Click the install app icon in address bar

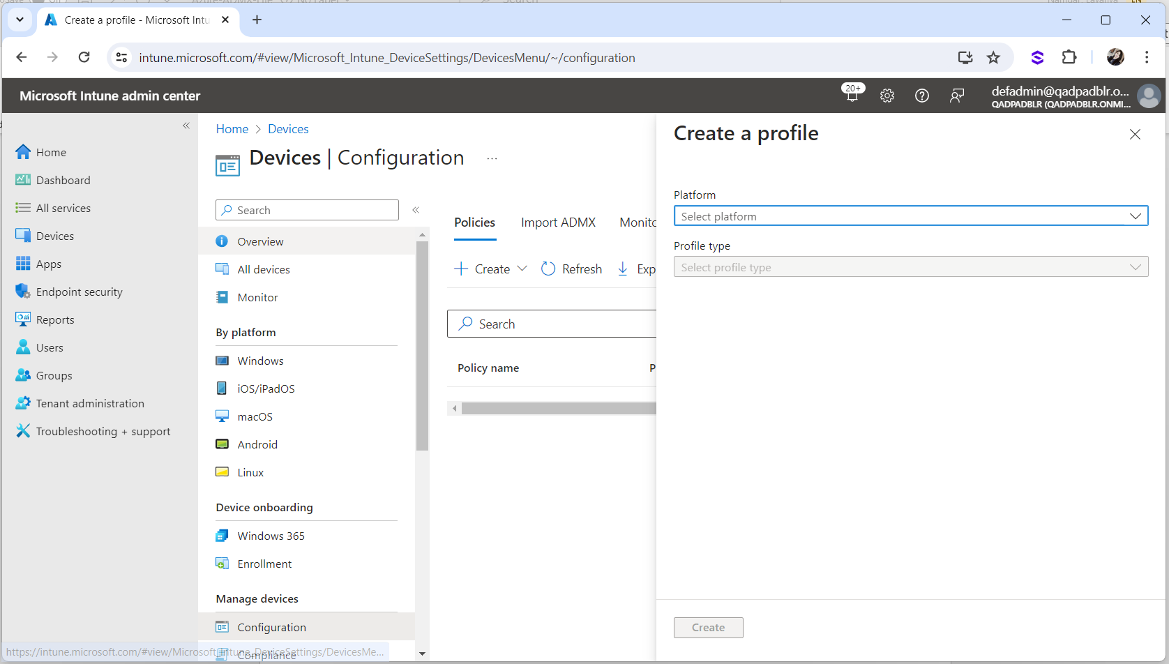(965, 57)
